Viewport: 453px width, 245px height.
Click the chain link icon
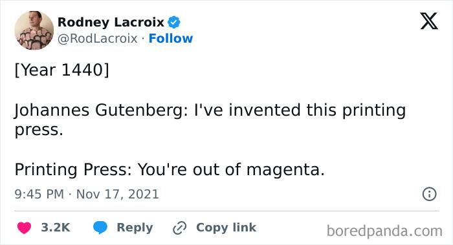180,228
